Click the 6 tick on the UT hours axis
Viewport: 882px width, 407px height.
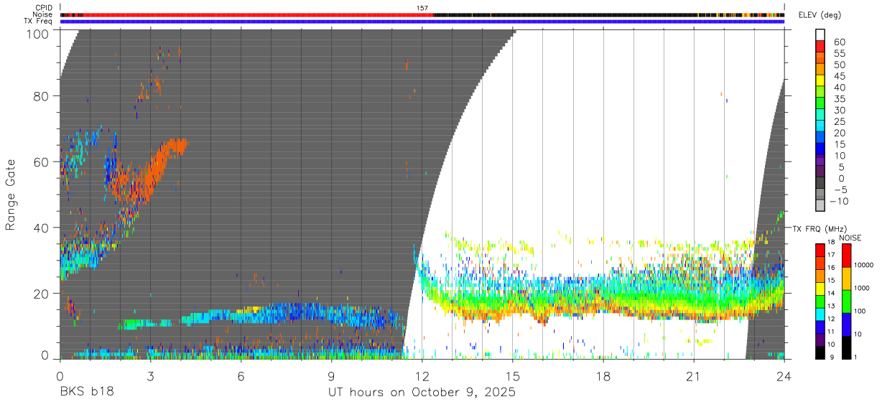(x=241, y=375)
